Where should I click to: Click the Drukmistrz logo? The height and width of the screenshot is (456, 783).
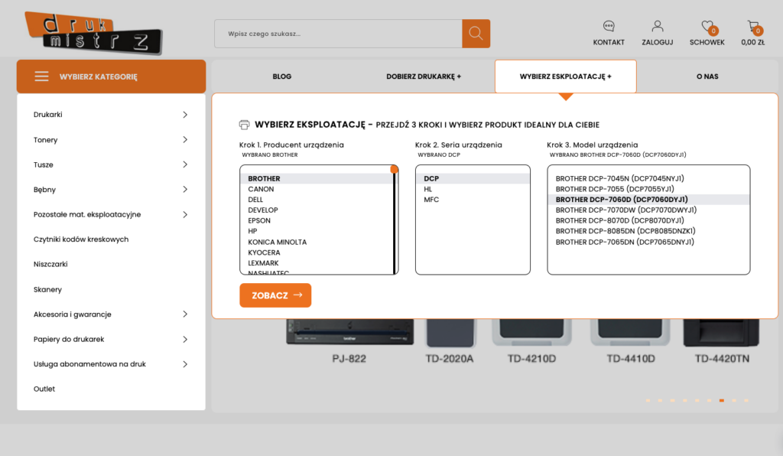tap(93, 33)
